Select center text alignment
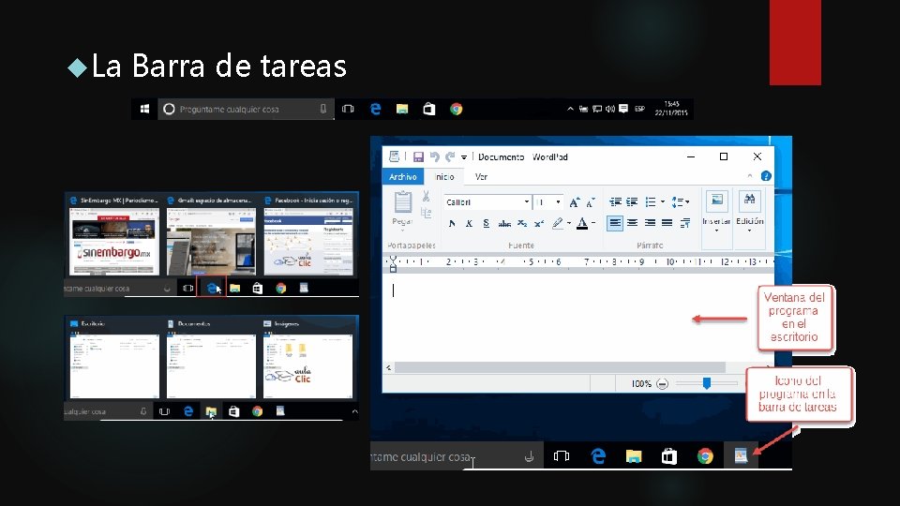 [632, 223]
